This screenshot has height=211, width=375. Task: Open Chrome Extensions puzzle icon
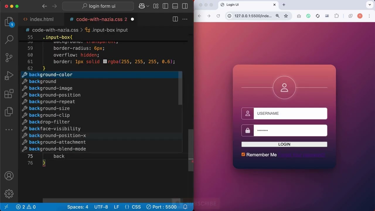tap(336, 16)
